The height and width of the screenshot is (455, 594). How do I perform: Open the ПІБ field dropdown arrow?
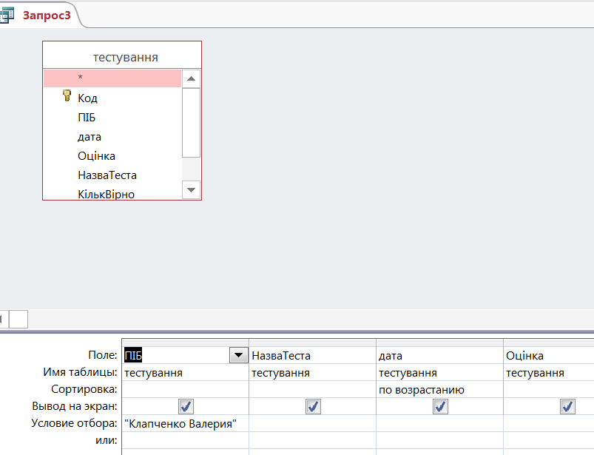click(238, 356)
